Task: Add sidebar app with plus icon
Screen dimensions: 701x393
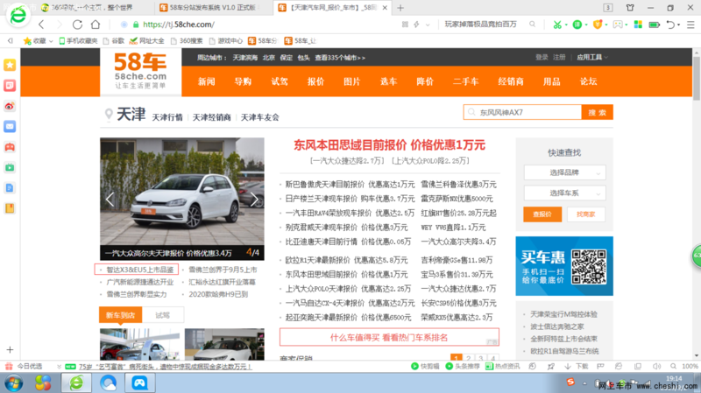Action: coord(10,350)
